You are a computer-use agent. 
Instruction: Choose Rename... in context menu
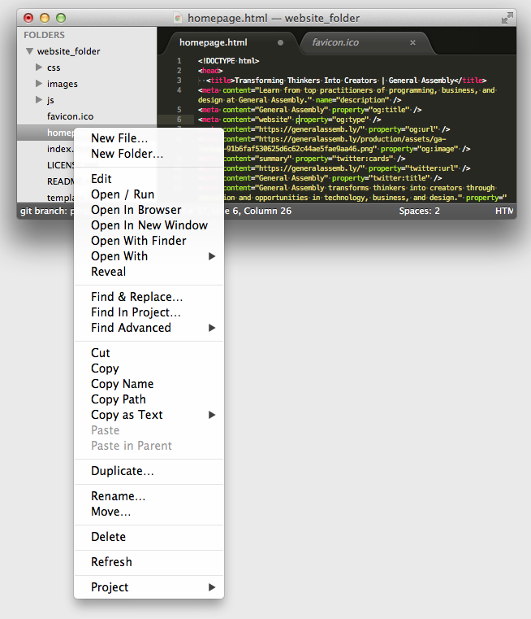coord(118,496)
